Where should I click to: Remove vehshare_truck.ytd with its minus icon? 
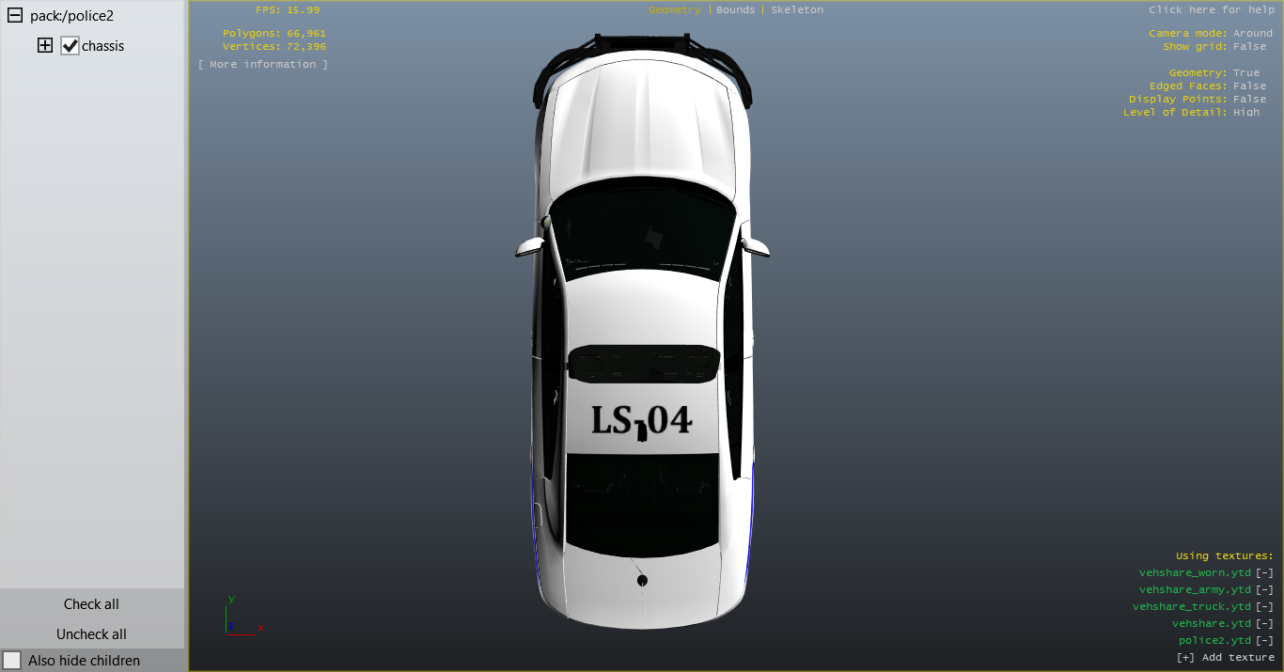[x=1264, y=606]
